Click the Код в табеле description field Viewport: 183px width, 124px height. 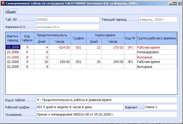click(x=106, y=100)
